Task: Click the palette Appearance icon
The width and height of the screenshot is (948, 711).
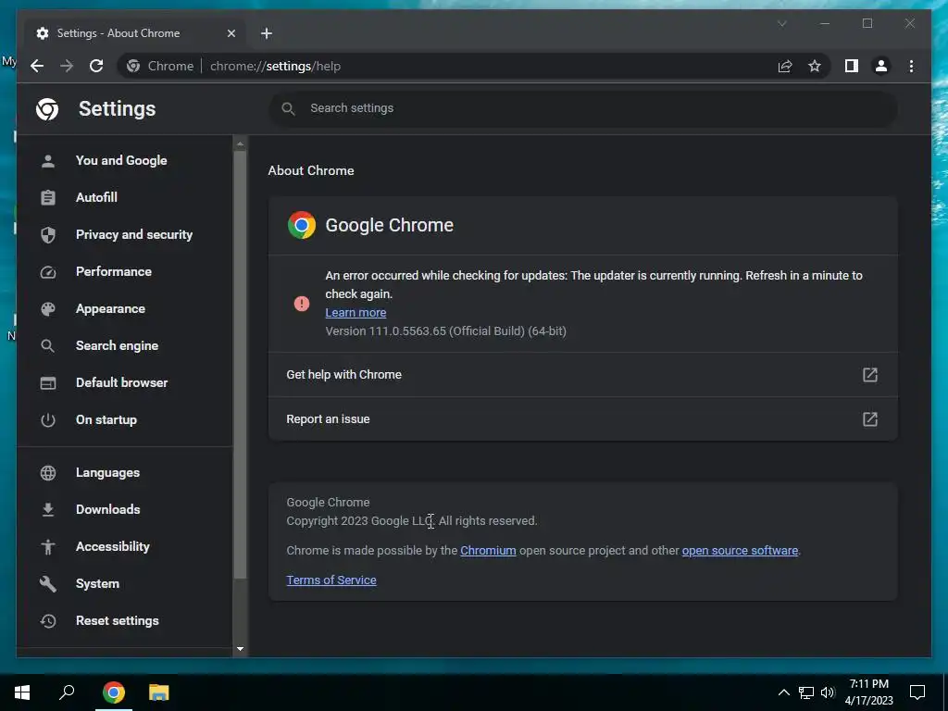Action: click(48, 309)
